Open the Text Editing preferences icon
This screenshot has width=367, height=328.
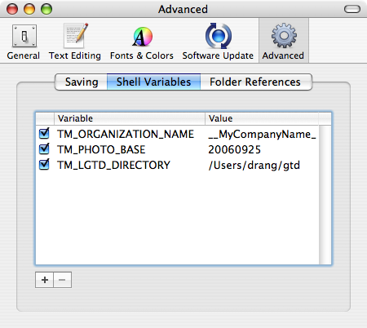[x=75, y=42]
